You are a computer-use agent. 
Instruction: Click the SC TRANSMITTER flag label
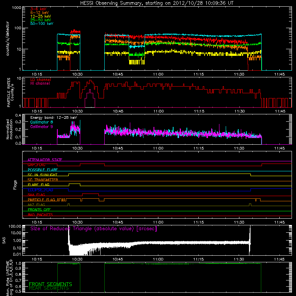[43, 180]
